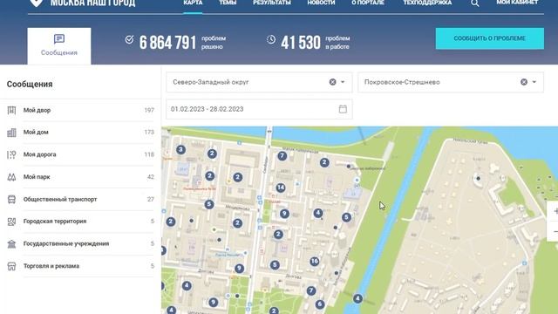Click the solved problems checkmark icon
The width and height of the screenshot is (558, 314).
[130, 39]
